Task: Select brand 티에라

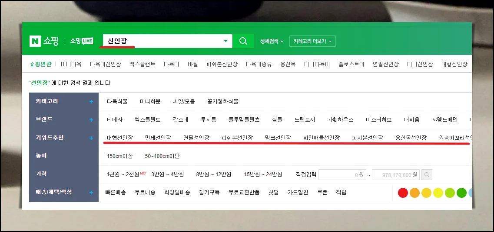Action: pos(115,120)
